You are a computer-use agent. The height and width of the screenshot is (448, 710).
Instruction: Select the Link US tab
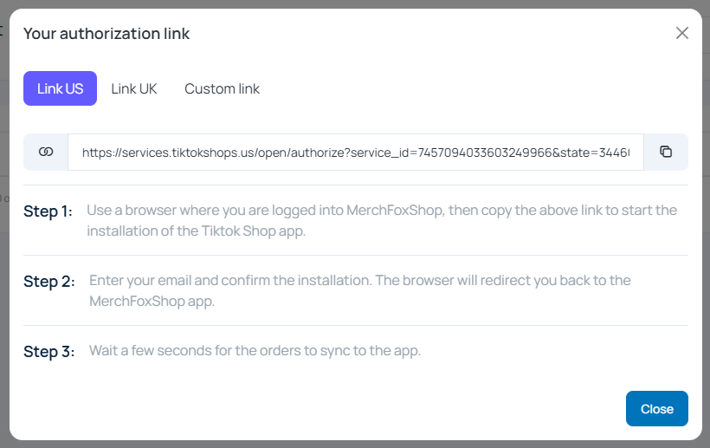pos(60,88)
